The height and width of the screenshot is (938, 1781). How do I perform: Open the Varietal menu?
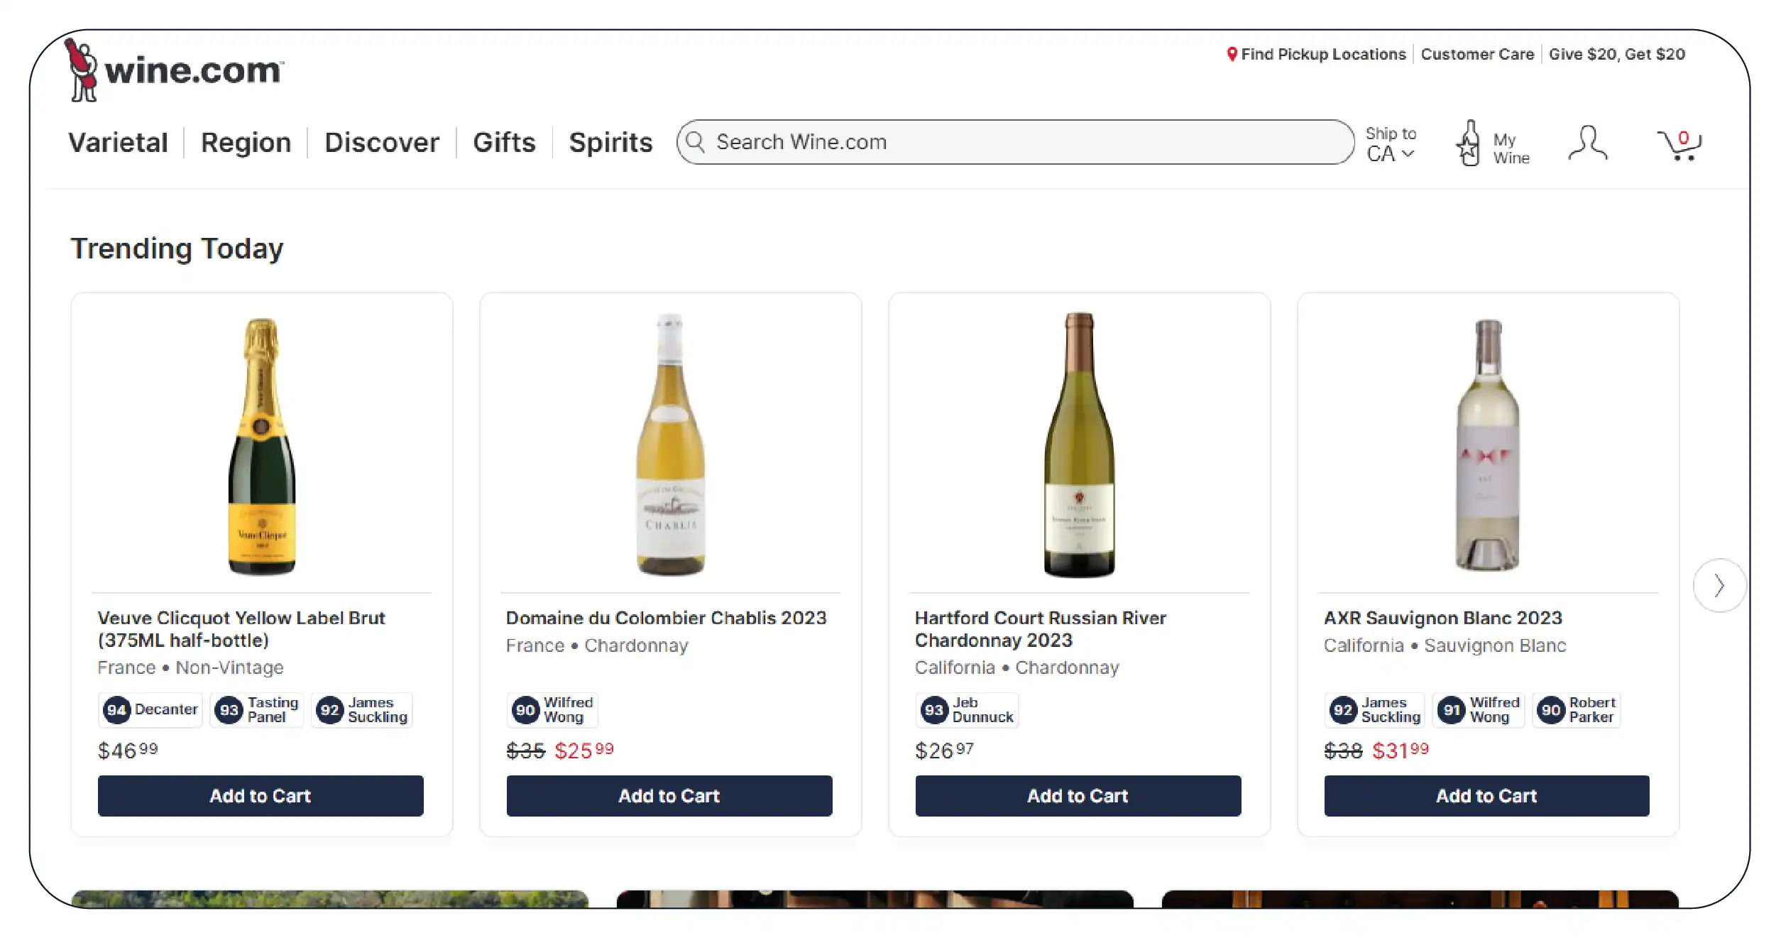pos(118,143)
